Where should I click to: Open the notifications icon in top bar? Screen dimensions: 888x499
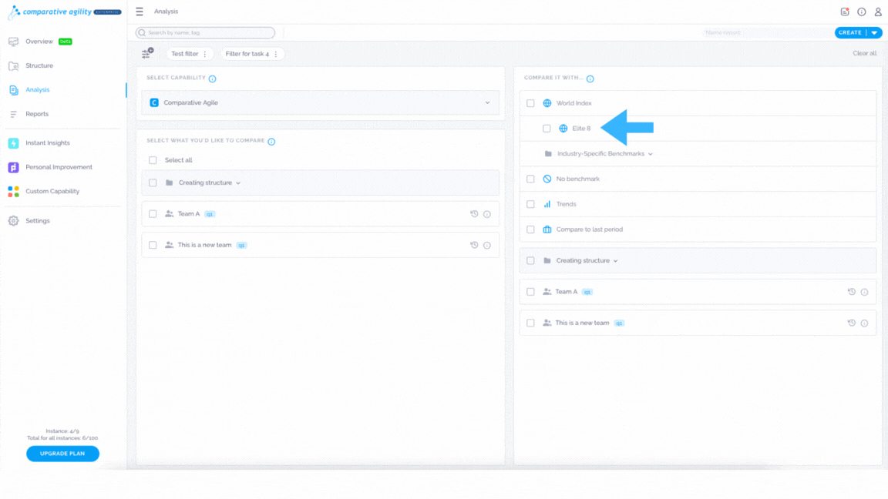(844, 12)
